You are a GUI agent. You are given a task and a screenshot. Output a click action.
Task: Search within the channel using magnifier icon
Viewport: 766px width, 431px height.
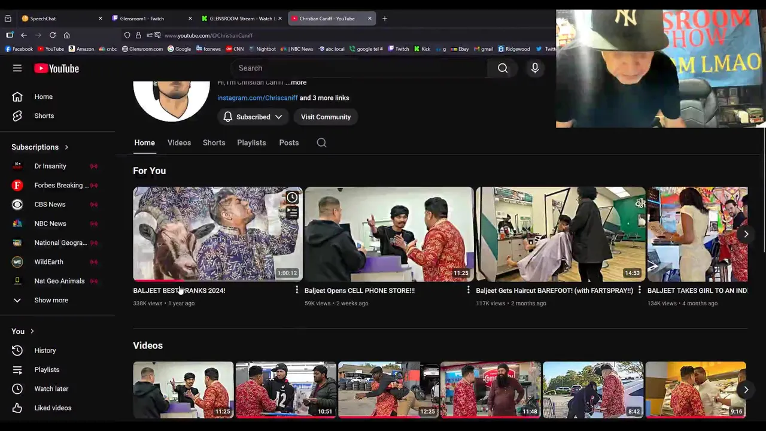click(321, 142)
